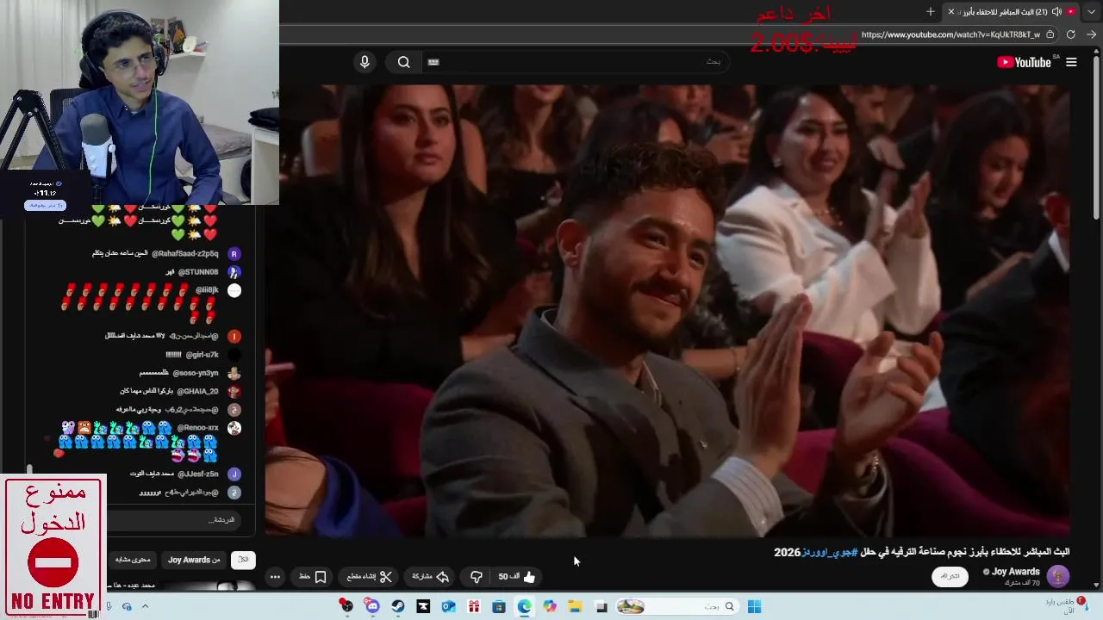Screen dimensions: 1103x620
Task: Like the video with thumbs-up icon
Action: point(517,577)
